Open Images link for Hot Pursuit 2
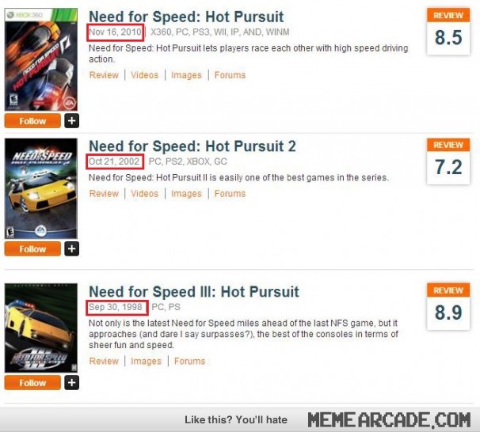The image size is (480, 432). (186, 194)
